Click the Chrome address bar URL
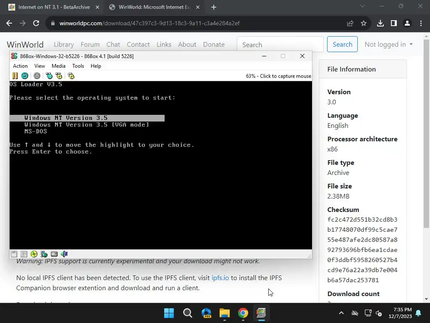Screen dimensions: 430x323 149,24
